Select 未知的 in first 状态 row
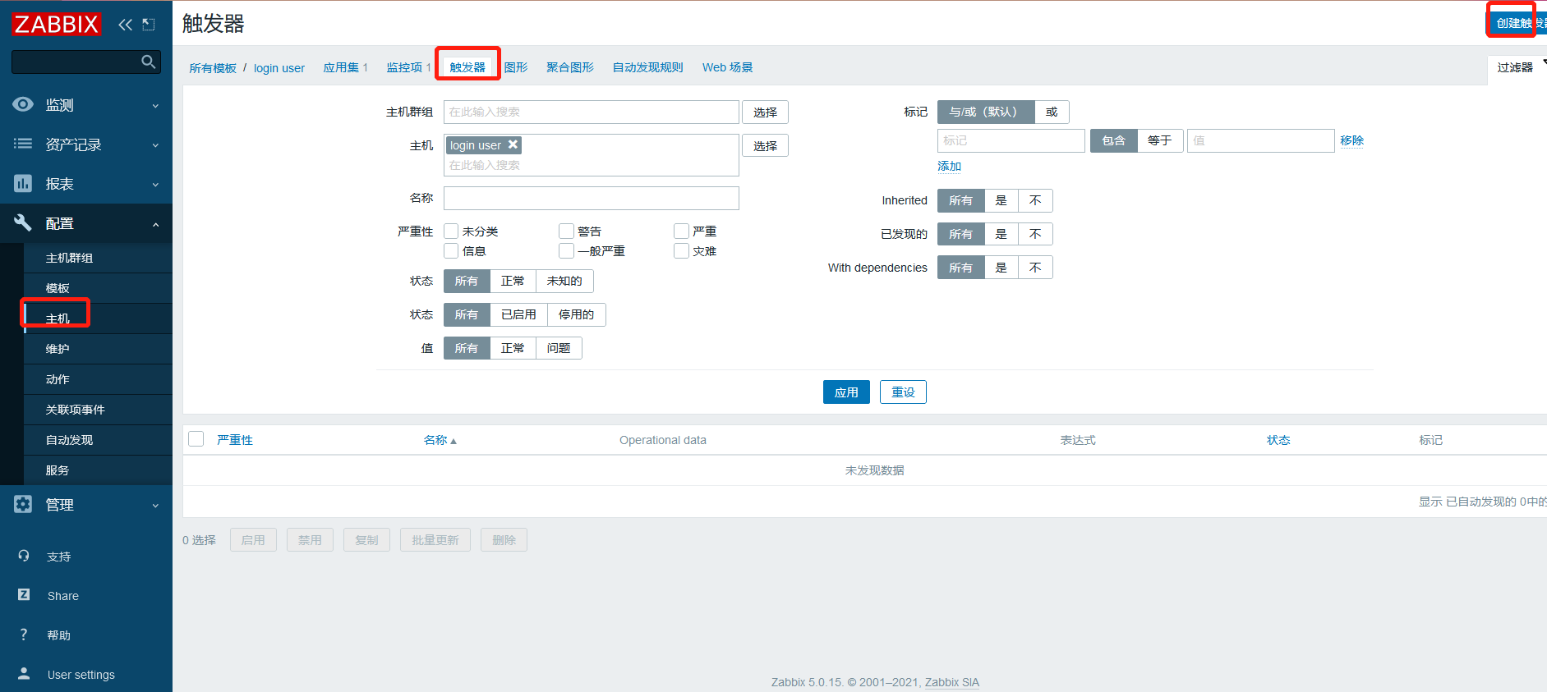This screenshot has width=1547, height=692. point(564,281)
